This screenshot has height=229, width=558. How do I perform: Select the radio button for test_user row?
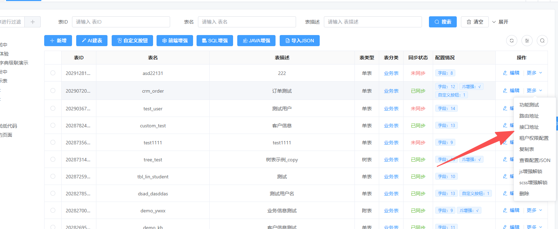click(x=53, y=108)
